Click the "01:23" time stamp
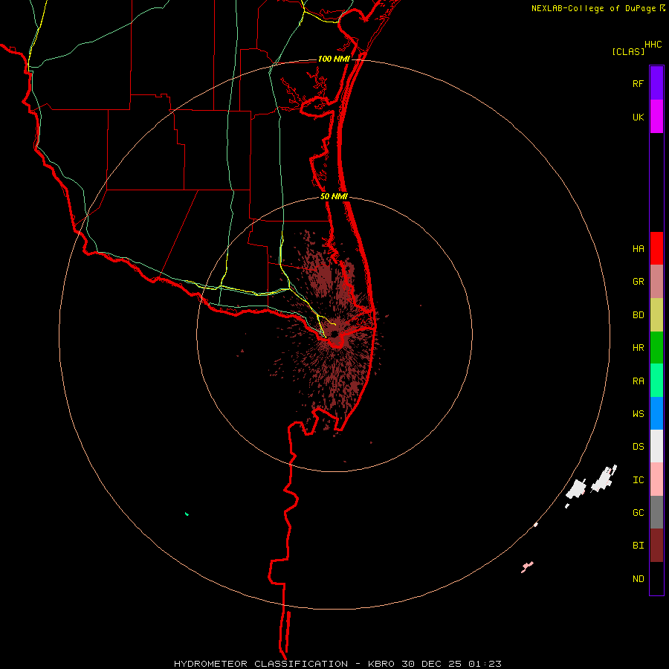 [x=485, y=664]
